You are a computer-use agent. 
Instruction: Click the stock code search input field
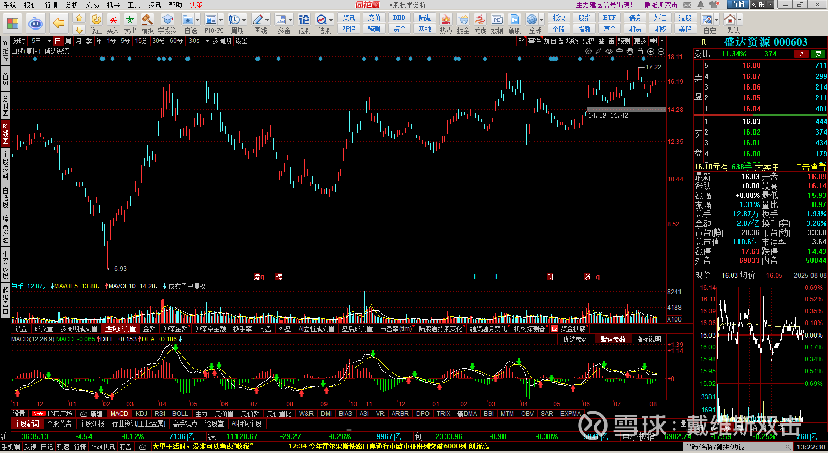(737, 447)
